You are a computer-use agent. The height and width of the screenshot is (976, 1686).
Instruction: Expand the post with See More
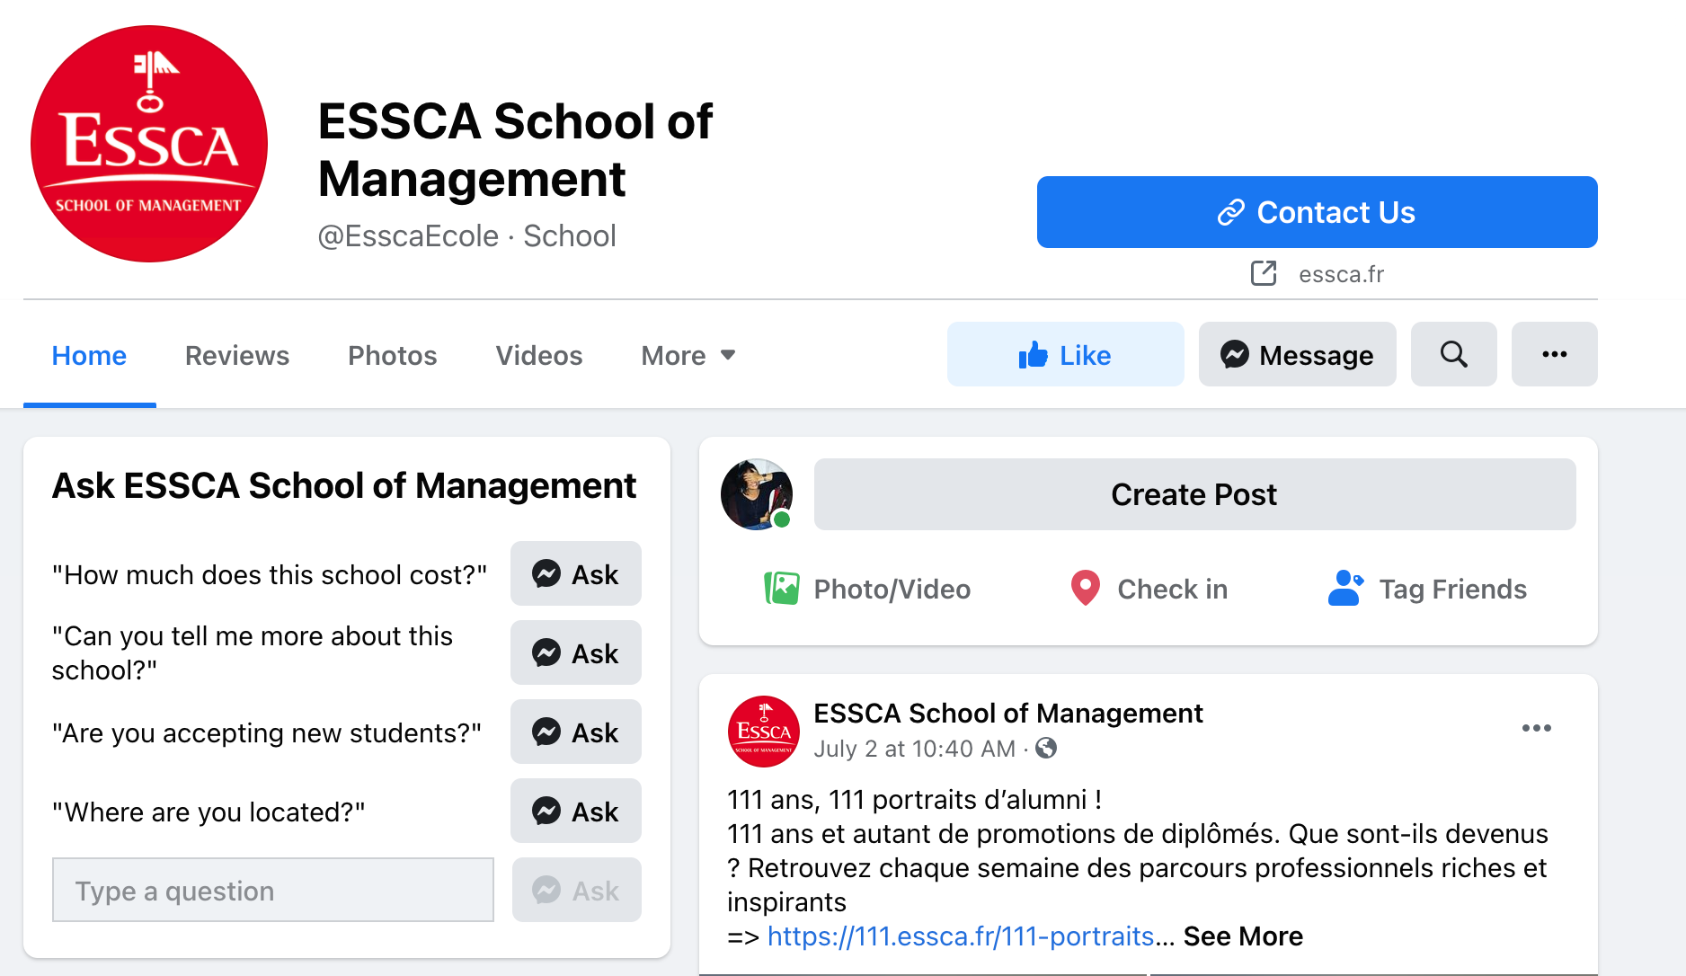point(1243,936)
